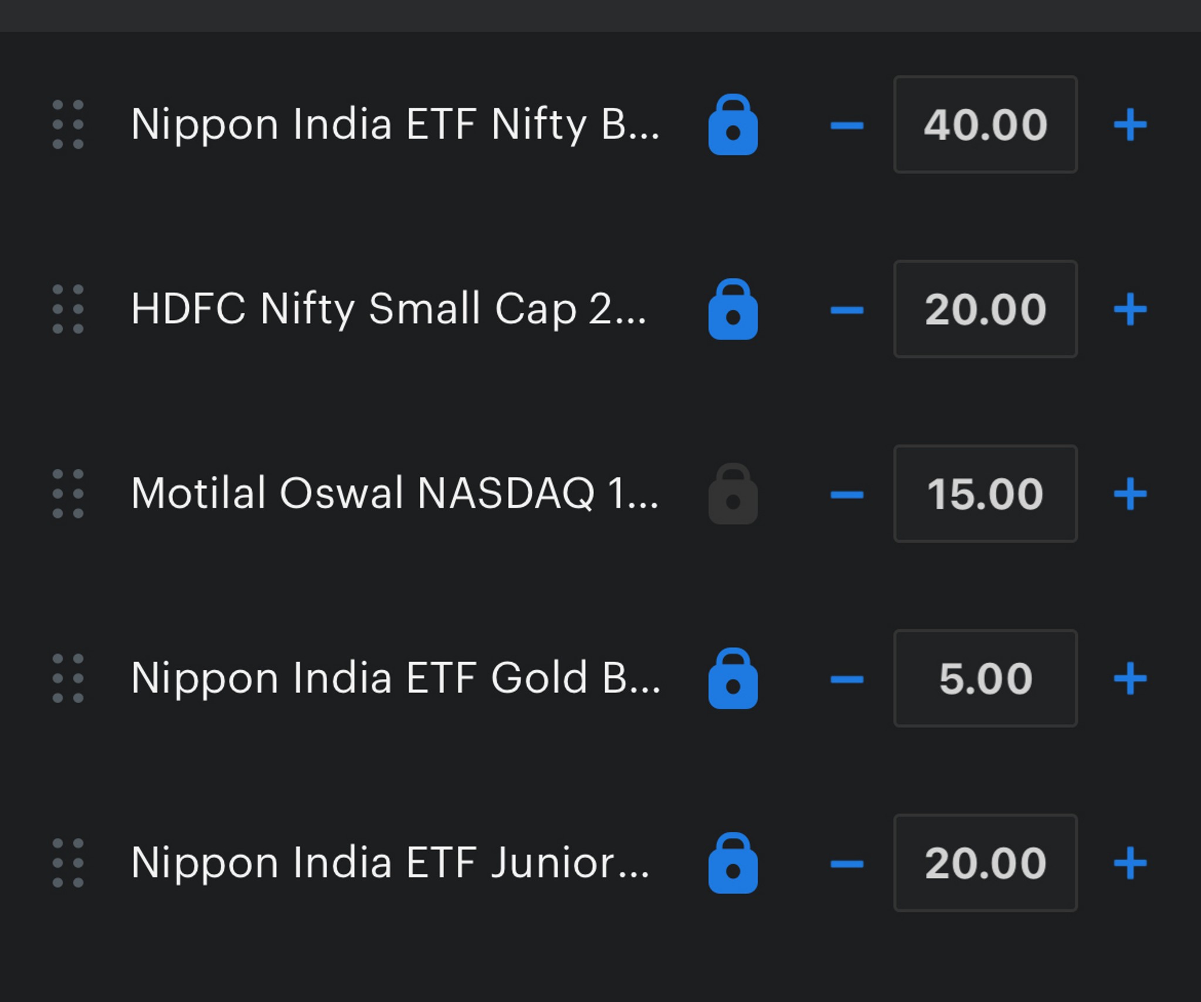Increase Motilal Oswal NASDAQ weight
The width and height of the screenshot is (1201, 1002).
pyautogui.click(x=1130, y=494)
